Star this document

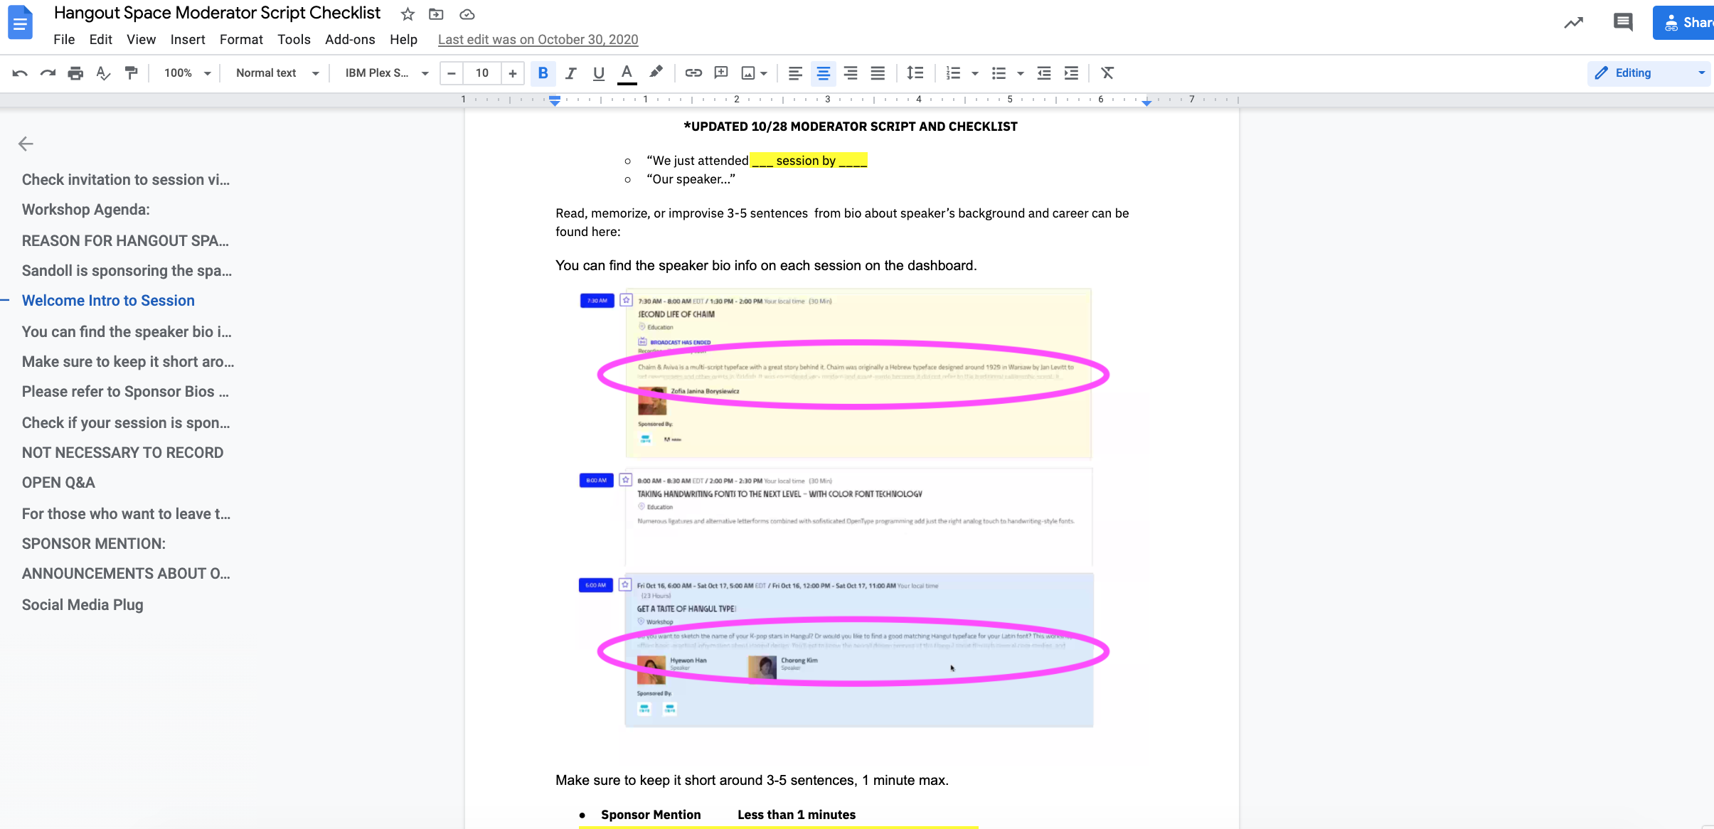pyautogui.click(x=408, y=14)
